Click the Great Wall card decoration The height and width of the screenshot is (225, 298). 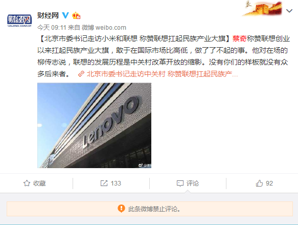point(262,8)
